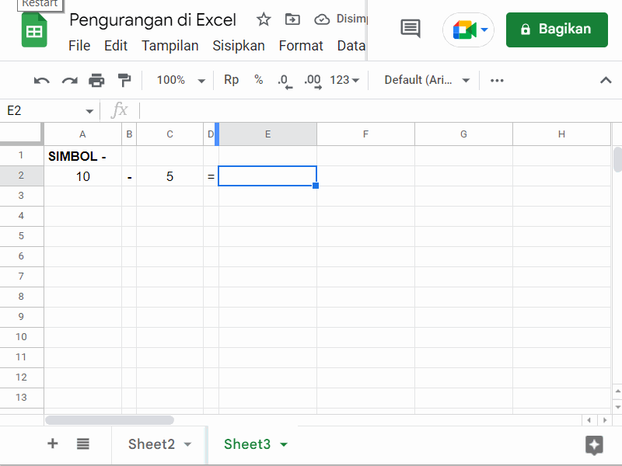
Task: Click the cell with the equals sign
Action: 211,176
